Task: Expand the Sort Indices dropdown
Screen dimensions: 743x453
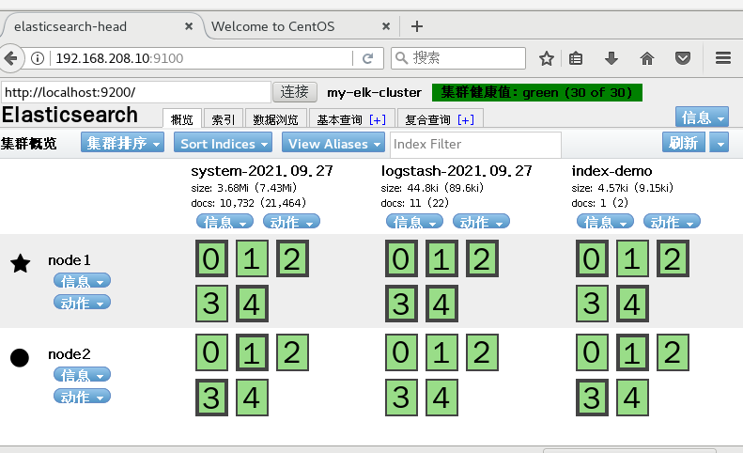Action: click(224, 142)
